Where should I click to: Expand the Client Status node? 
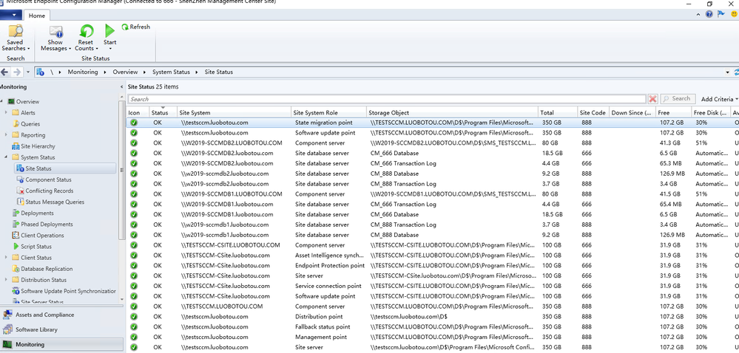6,258
